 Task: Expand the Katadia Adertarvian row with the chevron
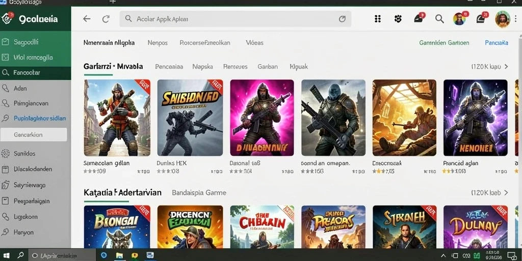[x=506, y=192]
